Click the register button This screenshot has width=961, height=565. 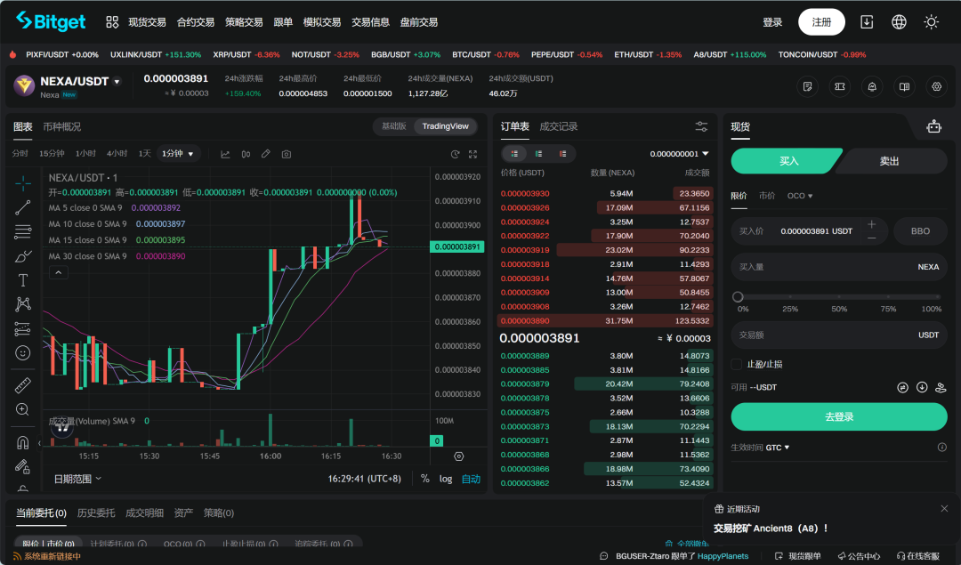click(821, 22)
